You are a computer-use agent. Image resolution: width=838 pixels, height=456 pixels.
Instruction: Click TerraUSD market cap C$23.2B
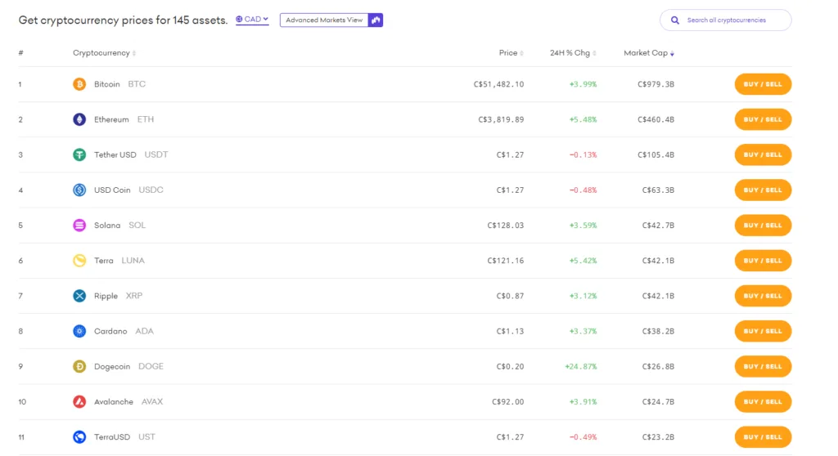click(x=659, y=436)
